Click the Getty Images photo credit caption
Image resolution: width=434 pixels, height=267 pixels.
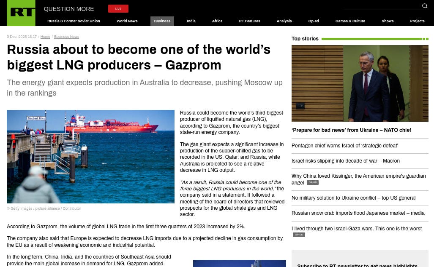click(x=44, y=208)
